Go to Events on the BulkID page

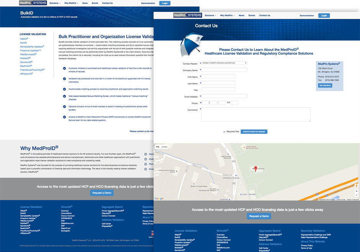click(95, 3)
